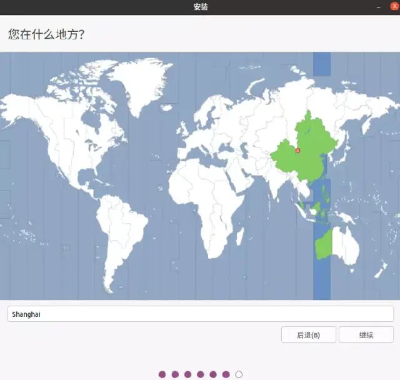Image resolution: width=400 pixels, height=380 pixels.
Task: Click the red Shanghai location pin on map
Action: point(297,151)
